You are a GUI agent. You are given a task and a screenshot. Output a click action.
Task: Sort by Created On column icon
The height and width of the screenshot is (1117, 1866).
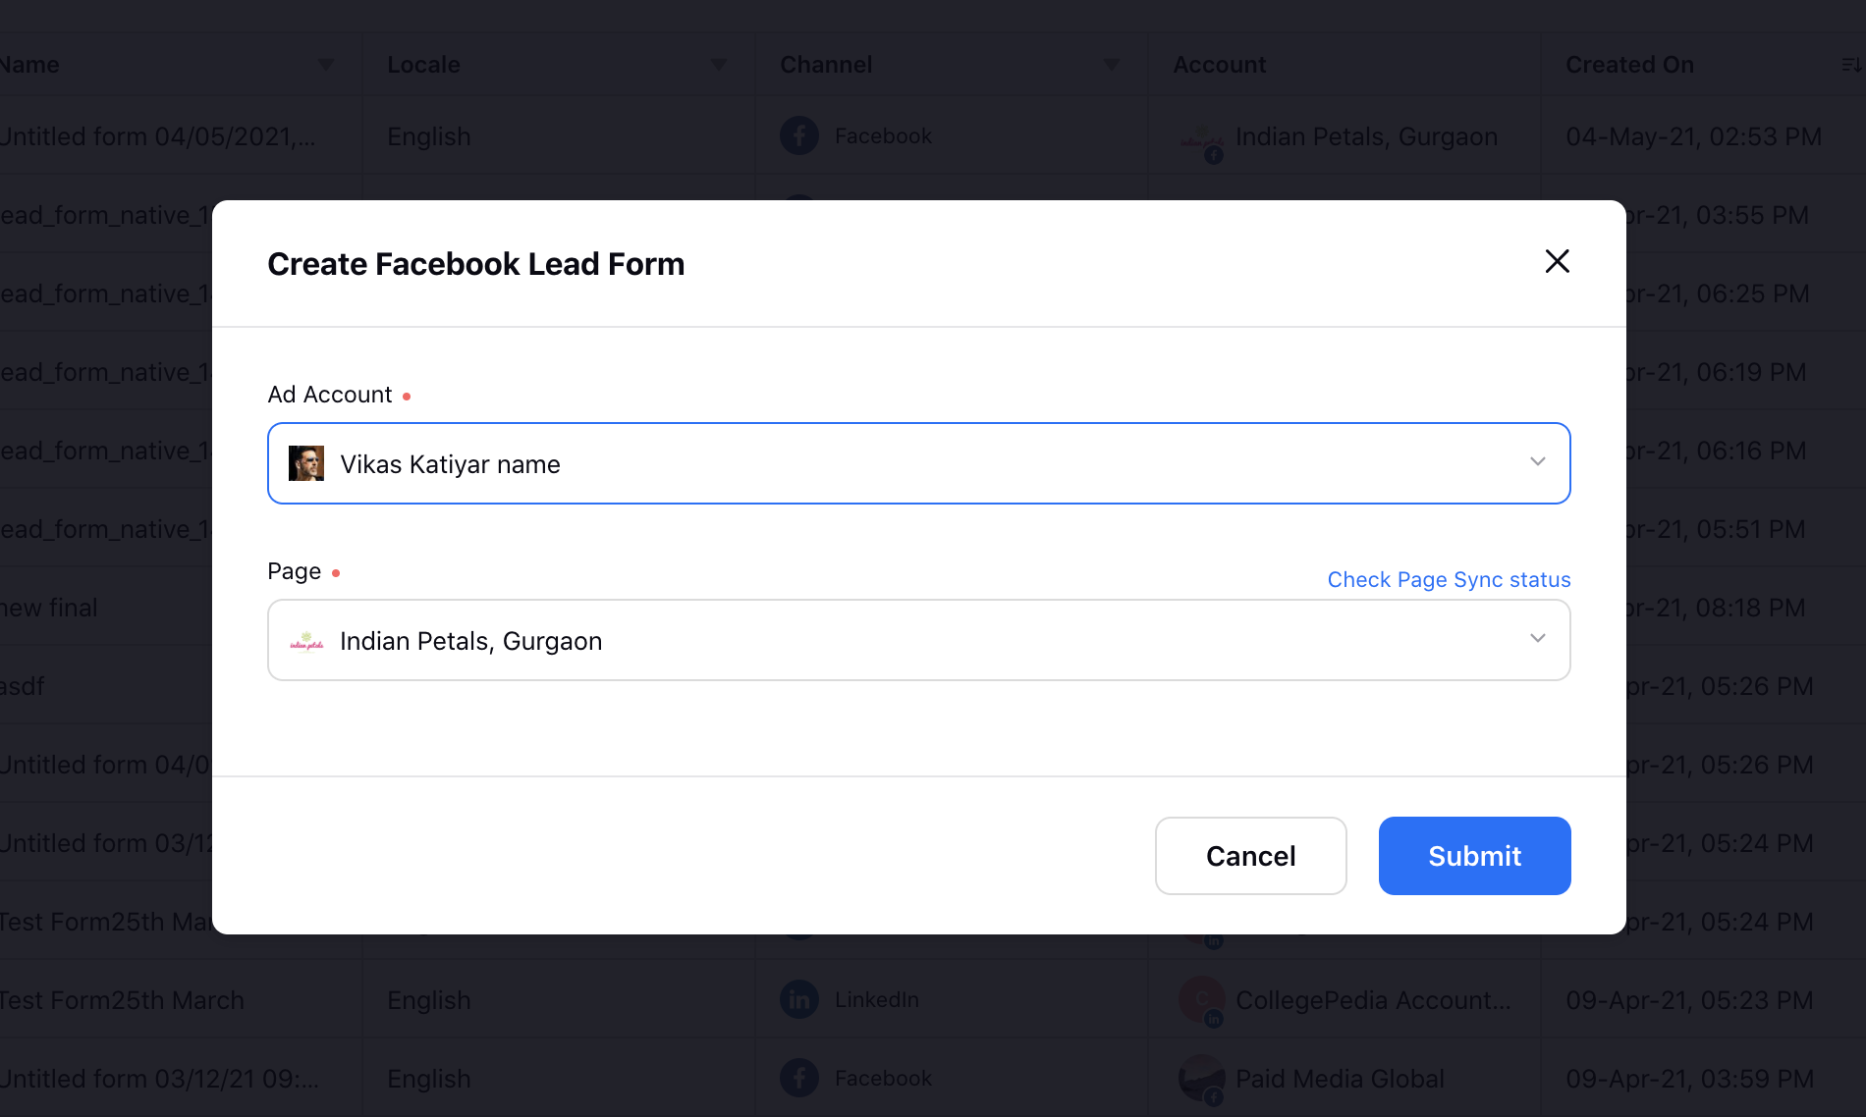coord(1851,65)
